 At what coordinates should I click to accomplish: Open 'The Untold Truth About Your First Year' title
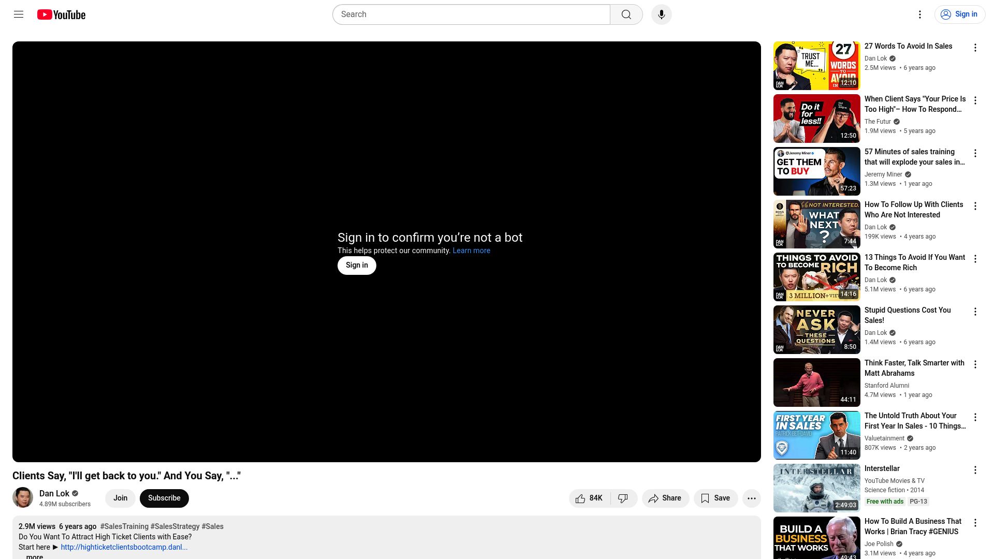click(x=915, y=421)
